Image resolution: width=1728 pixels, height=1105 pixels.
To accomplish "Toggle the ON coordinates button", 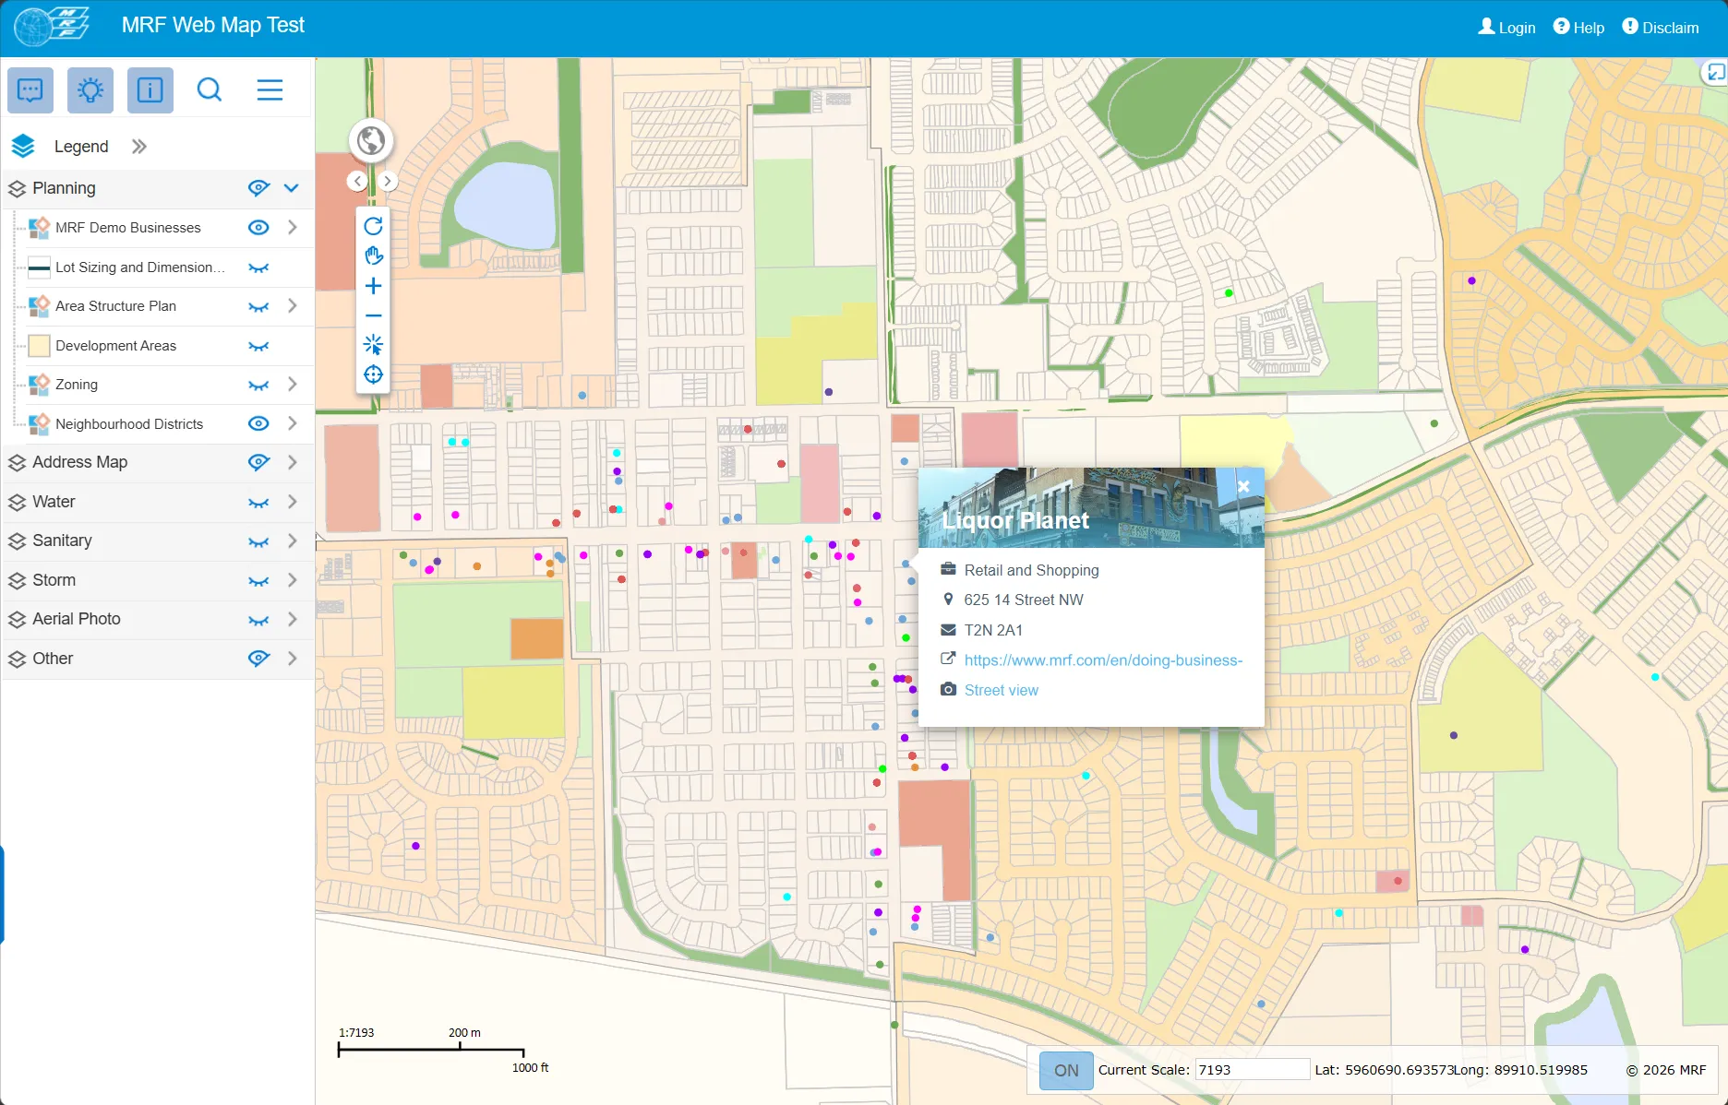I will 1066,1071.
